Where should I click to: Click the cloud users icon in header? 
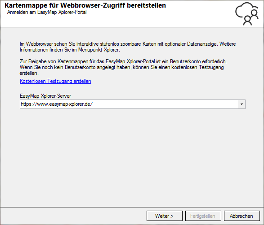[x=247, y=14]
